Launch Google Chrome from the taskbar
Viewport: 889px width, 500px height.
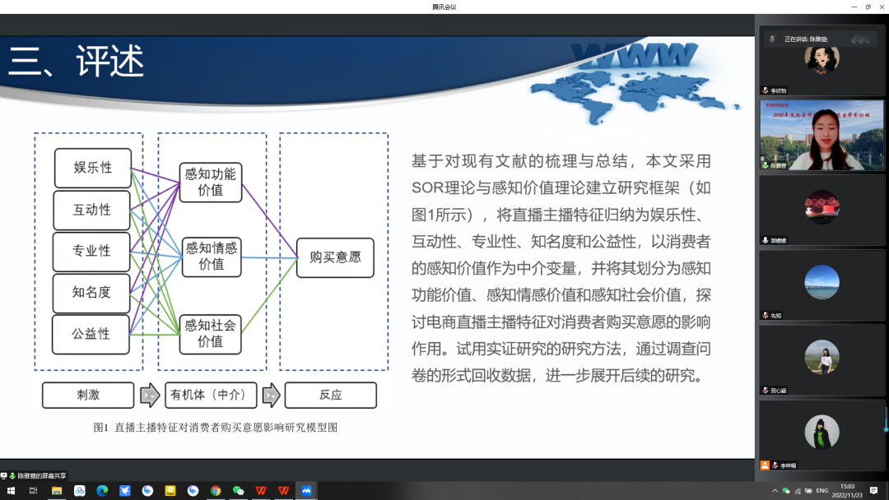[x=215, y=490]
